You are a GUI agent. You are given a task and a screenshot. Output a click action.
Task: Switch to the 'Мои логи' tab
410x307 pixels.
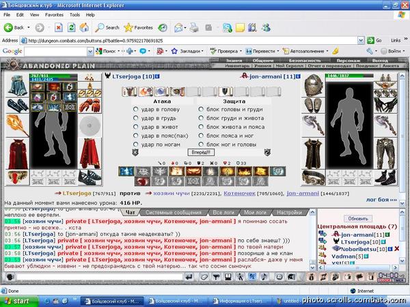click(255, 212)
